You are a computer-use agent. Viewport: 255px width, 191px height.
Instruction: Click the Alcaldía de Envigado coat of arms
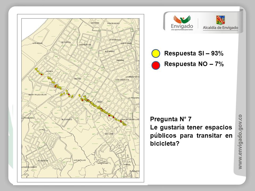pyautogui.click(x=220, y=20)
